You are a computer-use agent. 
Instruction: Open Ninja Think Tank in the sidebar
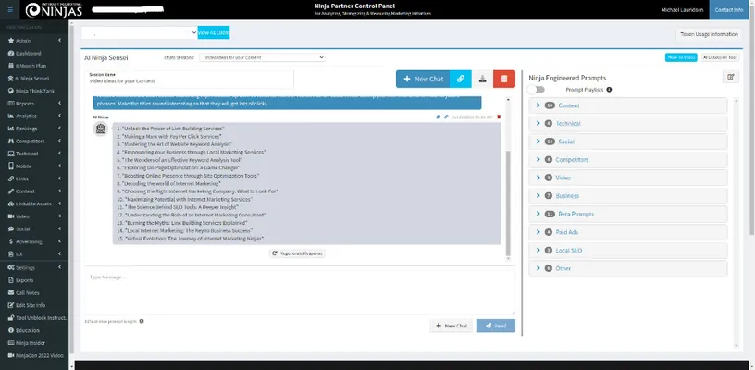tap(35, 92)
